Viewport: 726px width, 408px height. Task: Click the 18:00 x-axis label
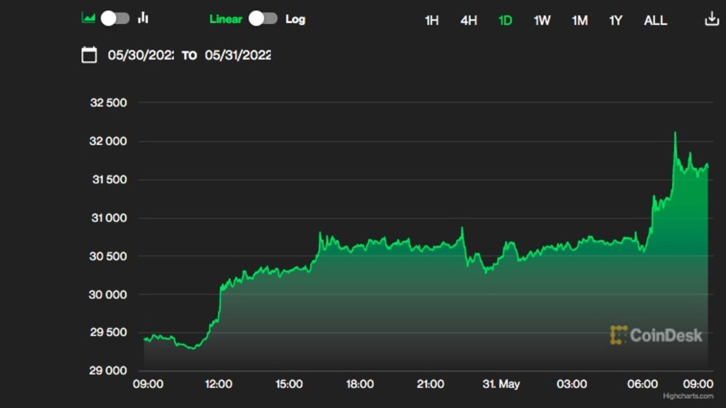tap(360, 384)
